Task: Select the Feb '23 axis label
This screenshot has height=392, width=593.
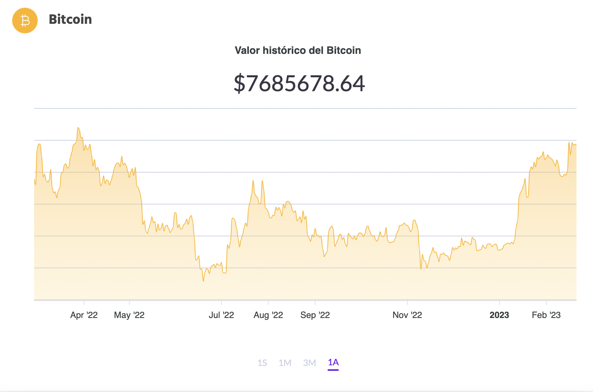Action: [x=546, y=315]
